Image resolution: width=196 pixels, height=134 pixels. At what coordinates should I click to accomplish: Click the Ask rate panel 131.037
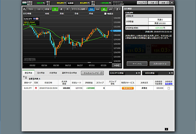[162, 49]
